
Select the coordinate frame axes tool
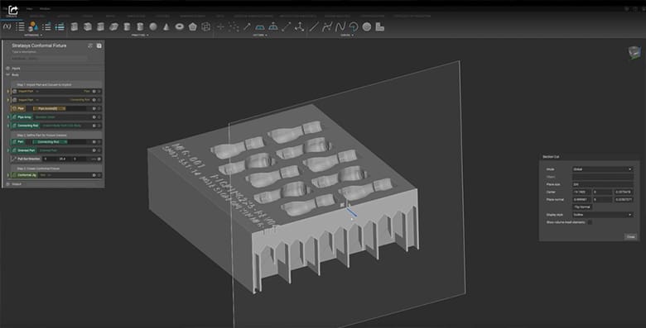[300, 26]
